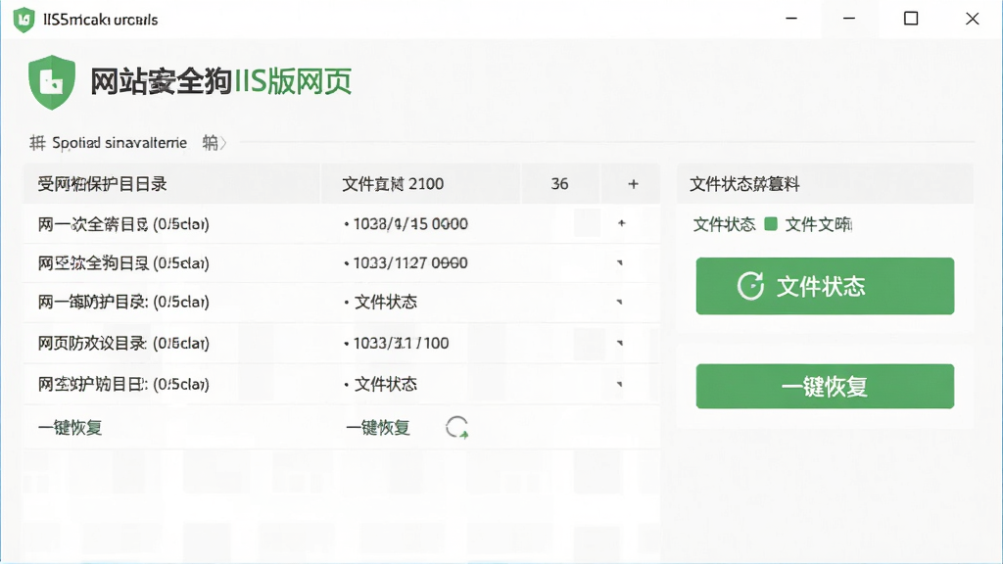The image size is (1003, 564).
Task: Select the first directory row (0/5clar)
Action: coord(342,224)
